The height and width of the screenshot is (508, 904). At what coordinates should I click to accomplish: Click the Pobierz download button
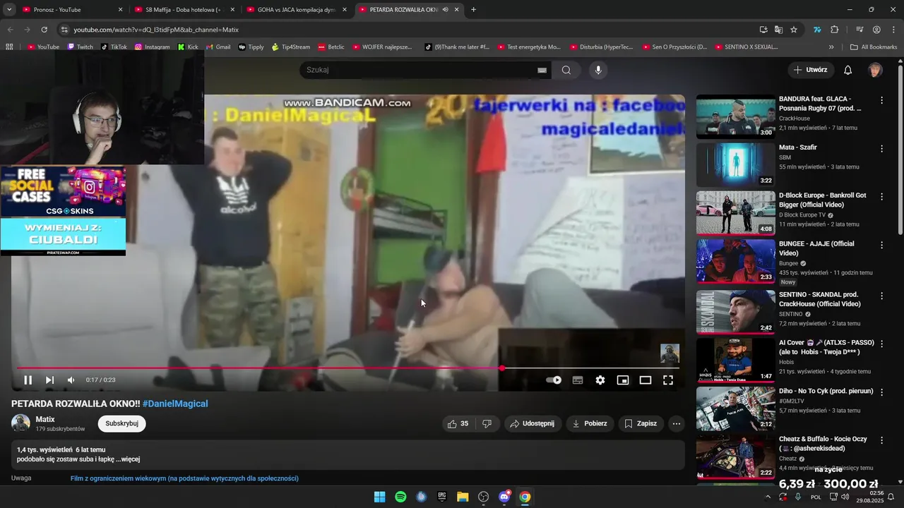coord(590,423)
